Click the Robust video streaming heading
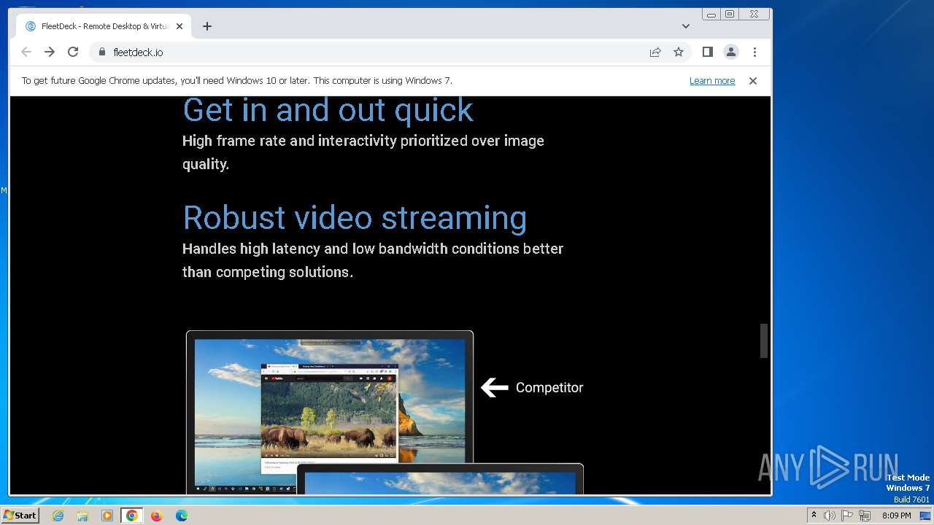This screenshot has width=934, height=525. [x=355, y=218]
